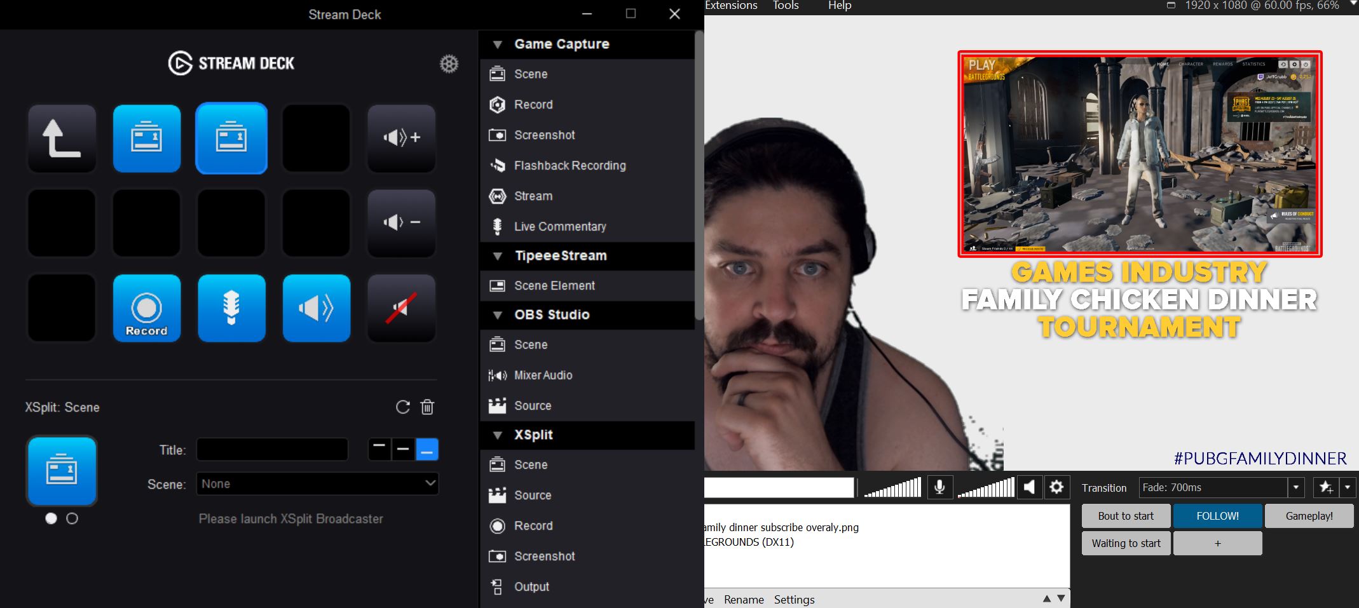This screenshot has width=1359, height=608.
Task: Collapse the OBS Studio category
Action: tap(498, 315)
